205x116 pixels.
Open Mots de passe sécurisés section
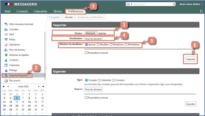(21, 24)
